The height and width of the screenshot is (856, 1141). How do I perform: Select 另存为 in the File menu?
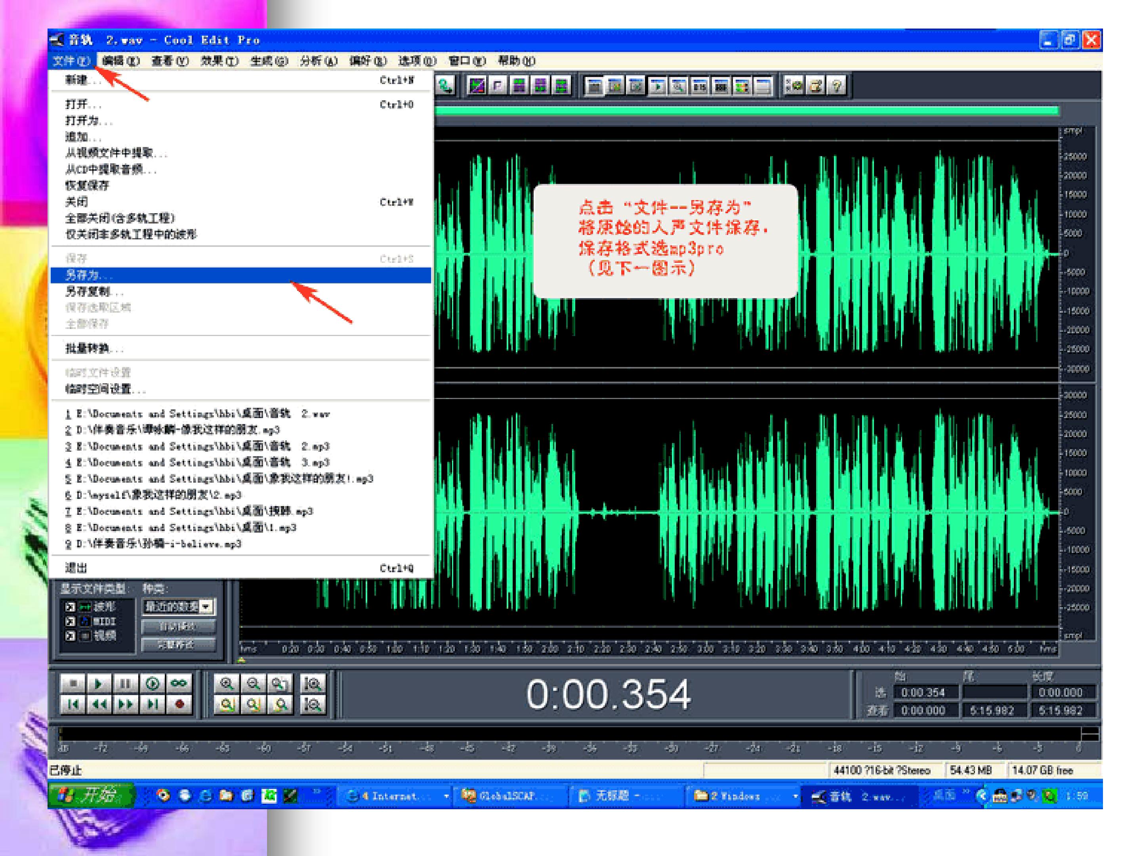point(88,275)
